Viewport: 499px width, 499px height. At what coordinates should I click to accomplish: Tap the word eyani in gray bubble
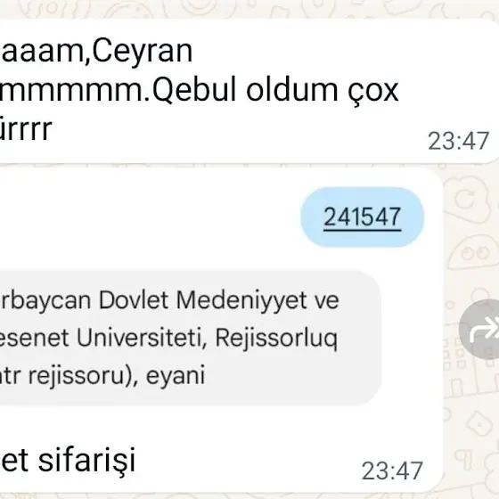coord(175,376)
